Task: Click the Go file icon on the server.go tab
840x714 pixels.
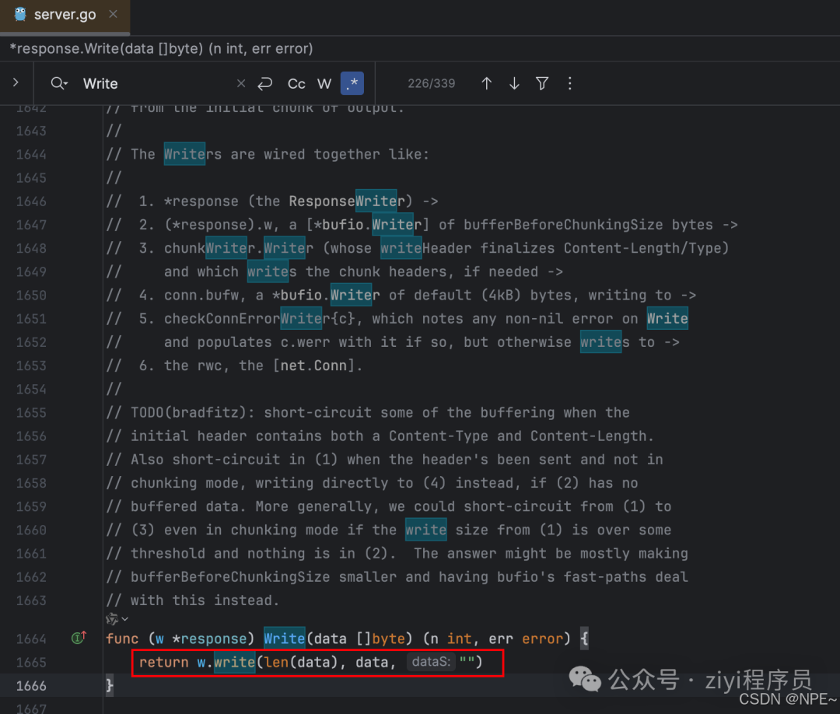Action: (19, 14)
